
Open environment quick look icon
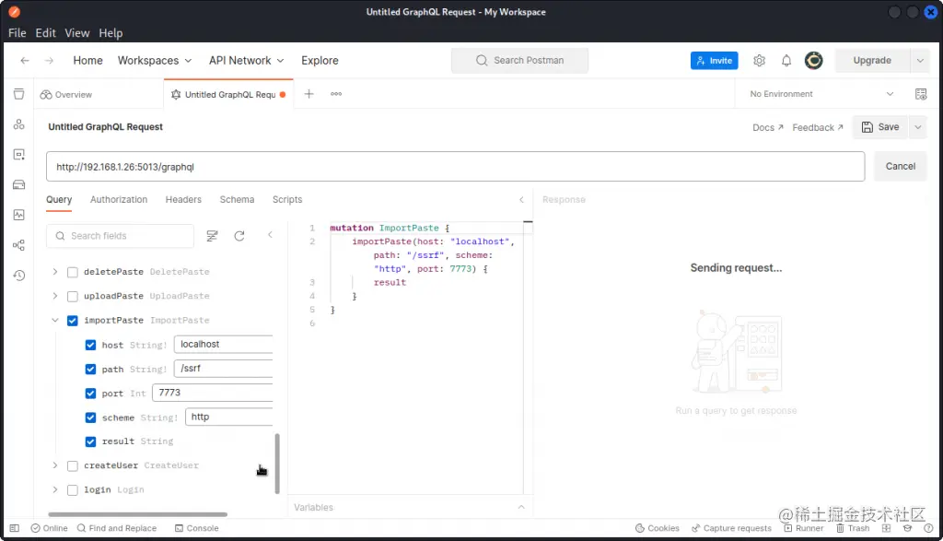[x=921, y=94]
